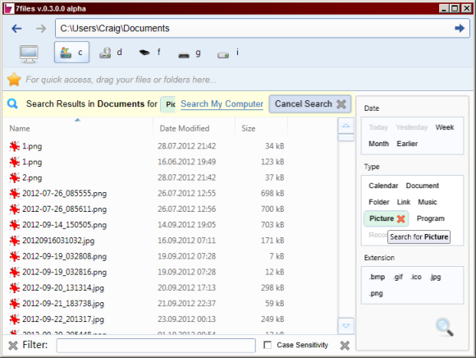Open the My Computer monitor icon
This screenshot has height=358, width=476.
29,53
